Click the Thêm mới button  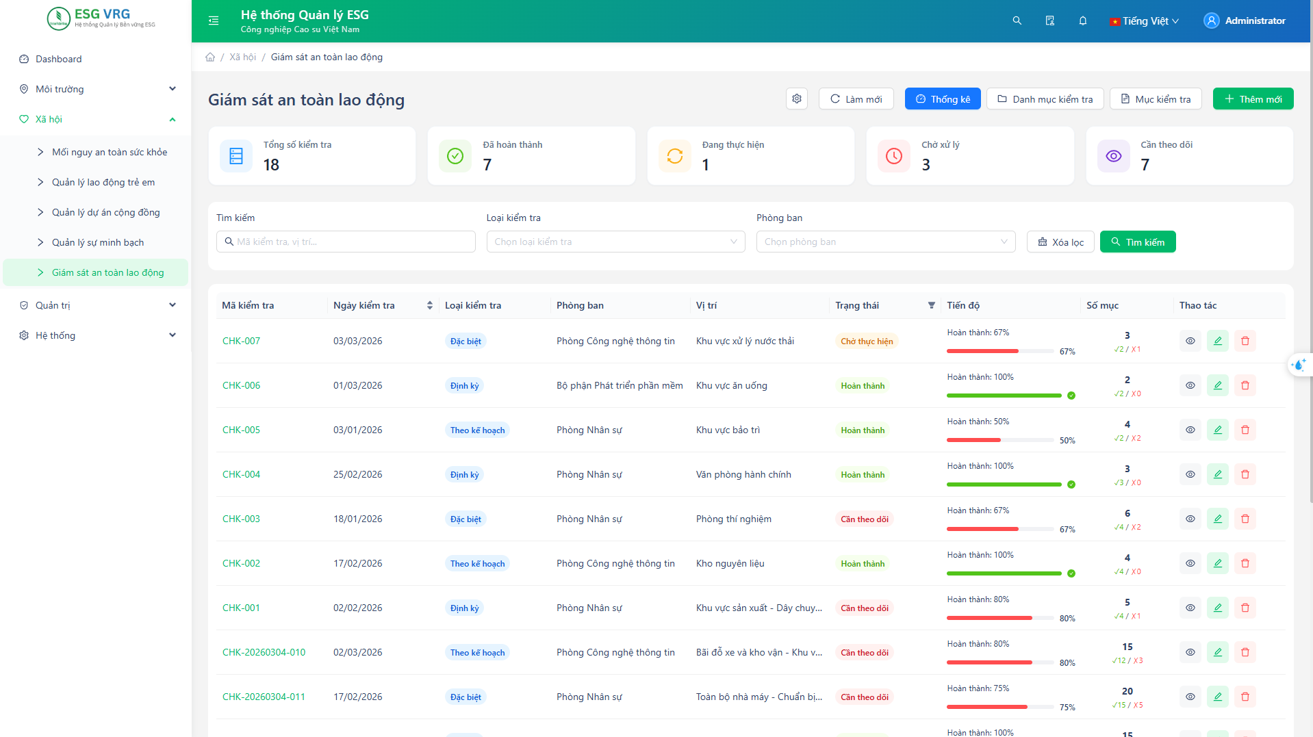1253,99
